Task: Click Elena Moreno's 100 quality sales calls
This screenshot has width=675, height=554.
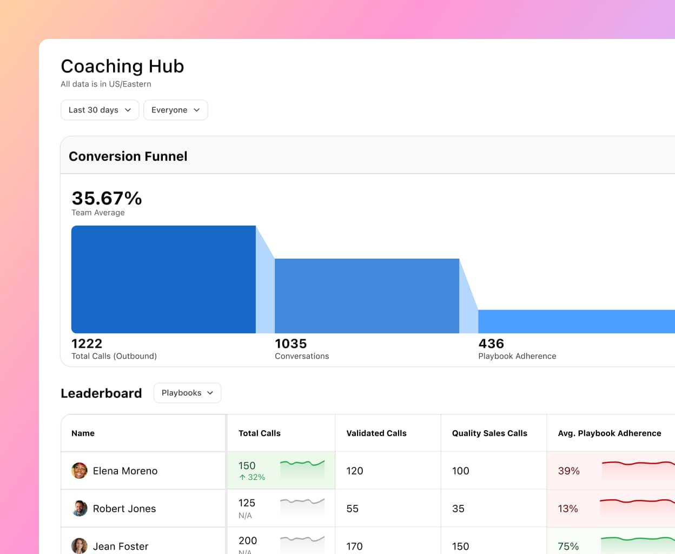Action: pyautogui.click(x=461, y=471)
